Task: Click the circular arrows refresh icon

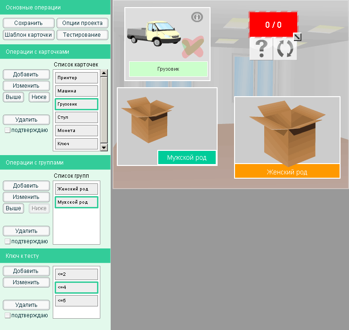Action: click(x=285, y=49)
